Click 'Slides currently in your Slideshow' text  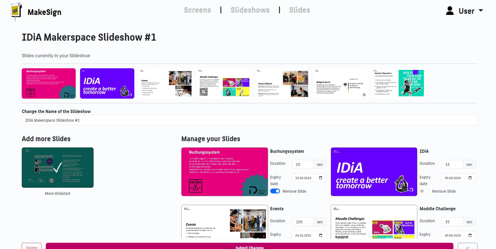point(56,56)
